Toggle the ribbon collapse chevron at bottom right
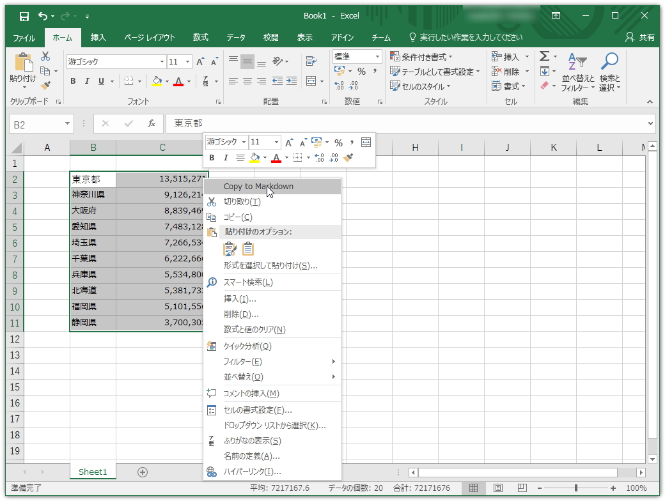 coord(650,100)
